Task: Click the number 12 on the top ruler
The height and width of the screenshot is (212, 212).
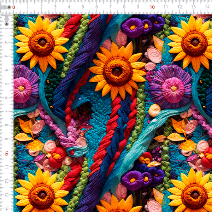Action: click(x=180, y=7)
